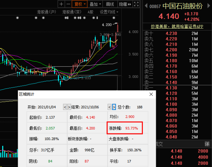Click the +4.28% change value
This screenshot has width=212, height=167.
click(192, 19)
